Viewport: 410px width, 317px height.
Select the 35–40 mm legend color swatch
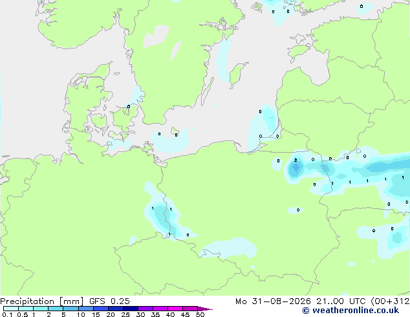[x=160, y=309]
